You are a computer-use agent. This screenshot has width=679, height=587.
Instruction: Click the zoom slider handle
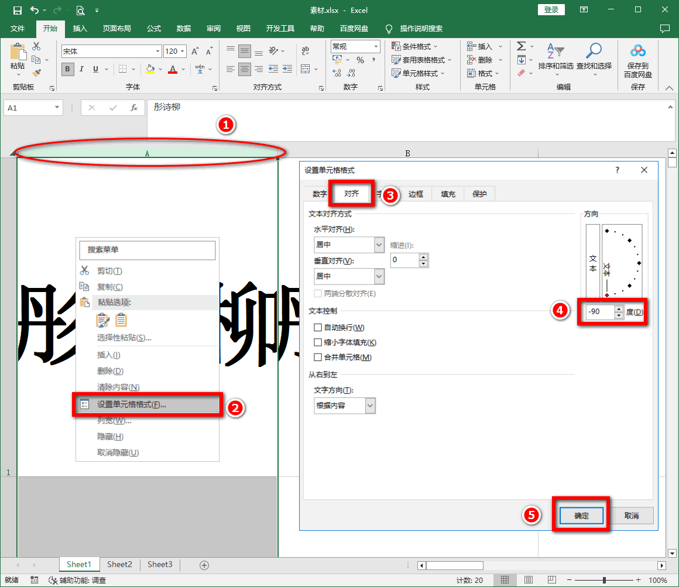point(603,580)
